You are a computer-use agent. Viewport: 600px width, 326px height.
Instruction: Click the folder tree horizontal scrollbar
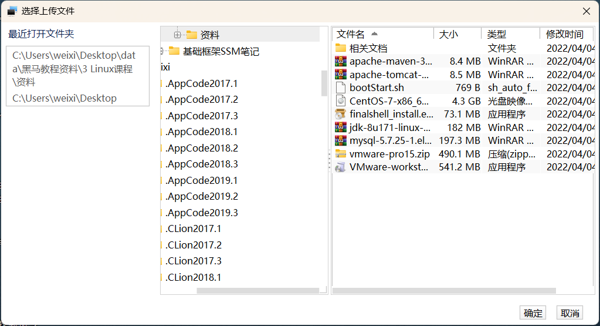(x=257, y=291)
